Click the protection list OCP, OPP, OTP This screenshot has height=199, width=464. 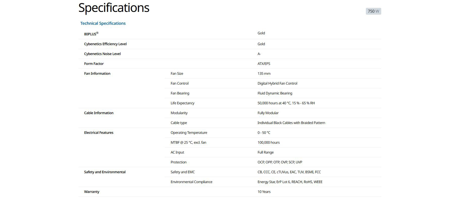(x=280, y=162)
